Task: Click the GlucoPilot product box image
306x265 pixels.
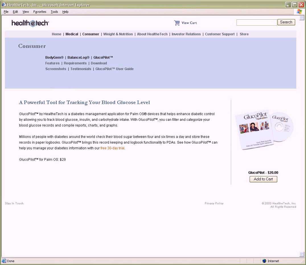Action: click(x=264, y=130)
